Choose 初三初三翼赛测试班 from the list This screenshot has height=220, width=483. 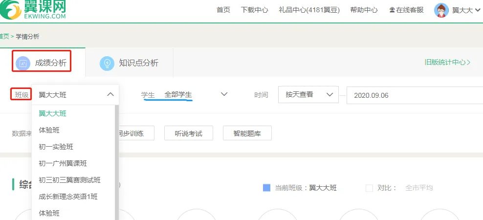click(x=69, y=180)
